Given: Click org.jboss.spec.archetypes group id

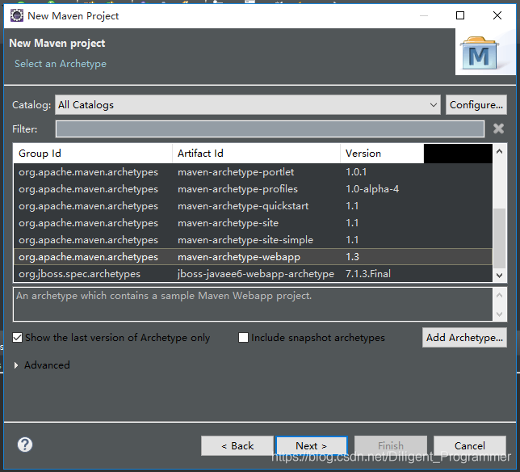Looking at the screenshot, I should click(x=79, y=274).
